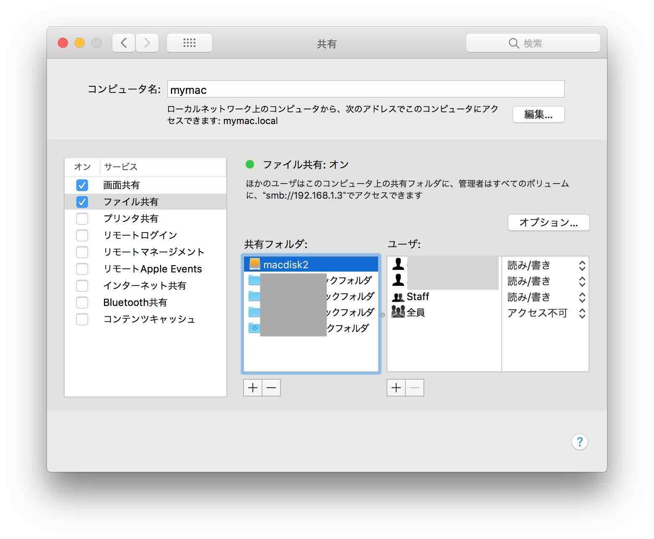Enable the リモートログイン checkbox
Viewport: 654px width, 539px height.
coord(82,235)
